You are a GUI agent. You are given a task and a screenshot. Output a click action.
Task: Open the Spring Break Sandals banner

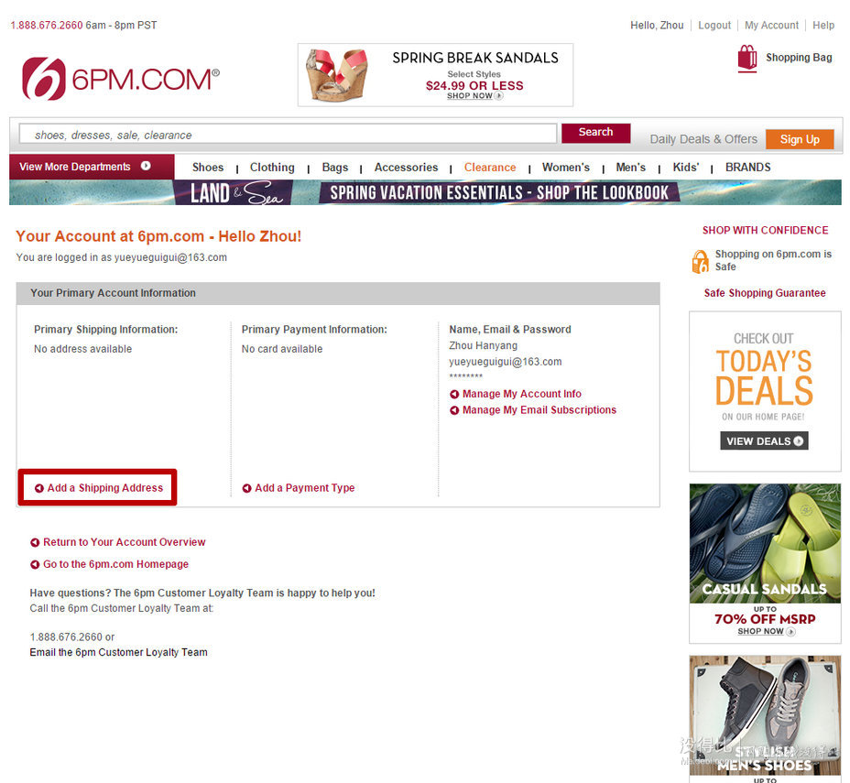coord(435,75)
